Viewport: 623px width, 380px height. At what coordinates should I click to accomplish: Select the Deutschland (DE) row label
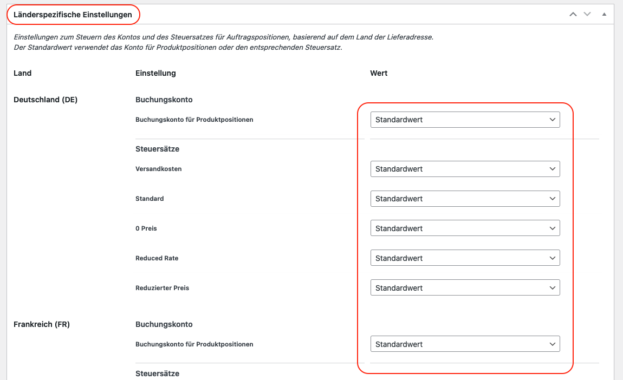tap(46, 100)
